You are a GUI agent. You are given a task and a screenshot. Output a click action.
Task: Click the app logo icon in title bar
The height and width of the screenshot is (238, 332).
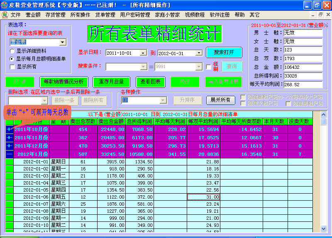[4, 5]
